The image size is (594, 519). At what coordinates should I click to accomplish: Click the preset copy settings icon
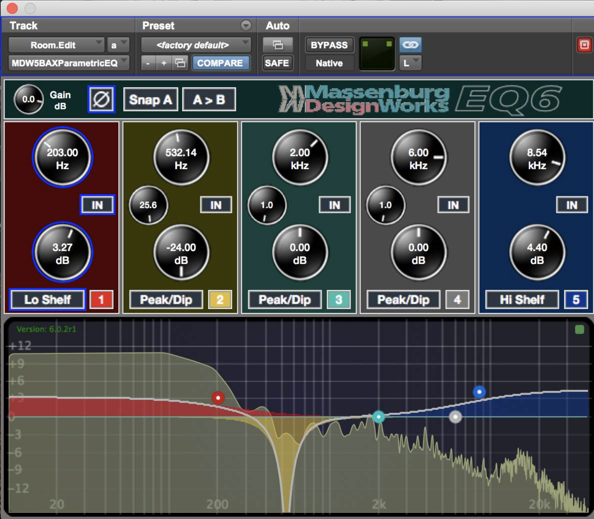click(180, 63)
